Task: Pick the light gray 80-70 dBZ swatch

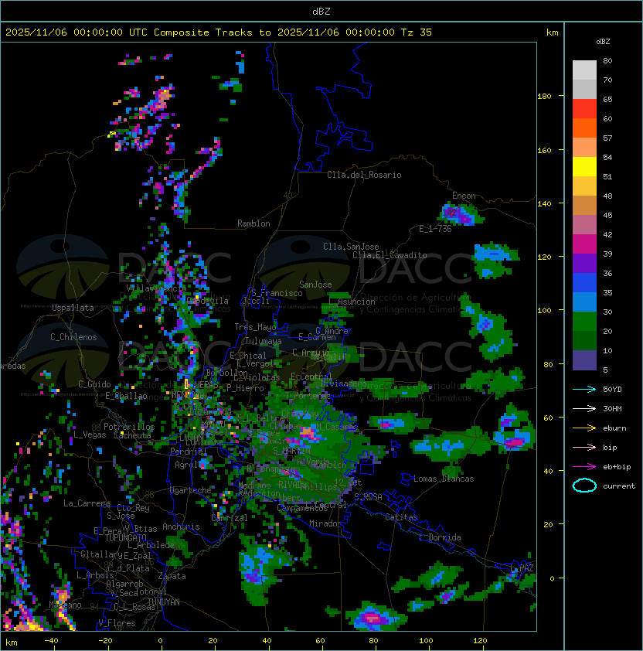Action: pos(584,70)
